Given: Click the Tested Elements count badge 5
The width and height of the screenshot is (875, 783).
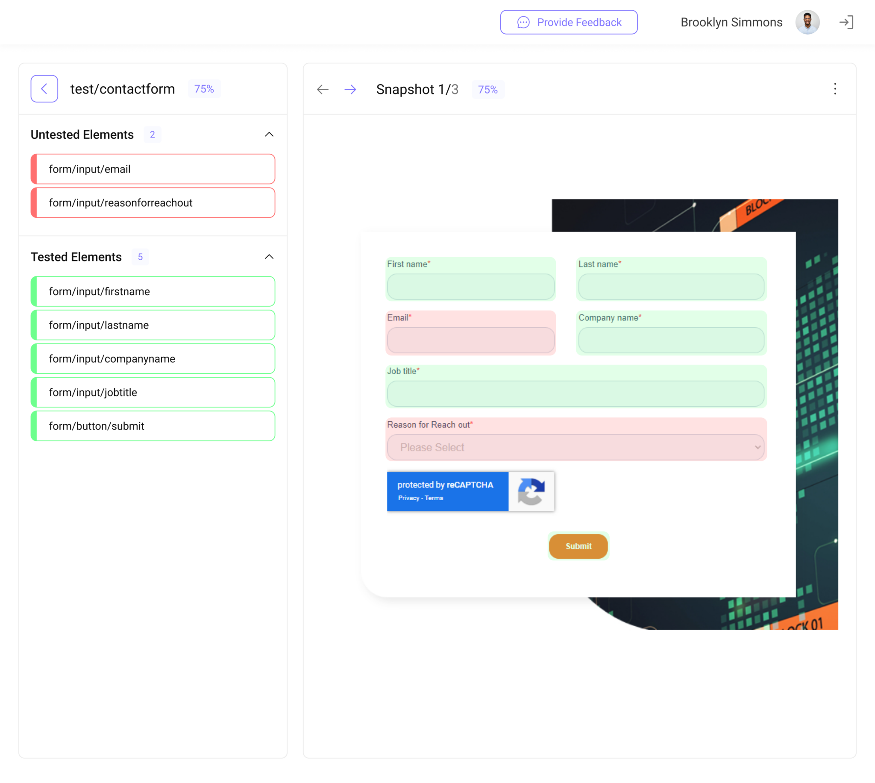Looking at the screenshot, I should tap(140, 257).
